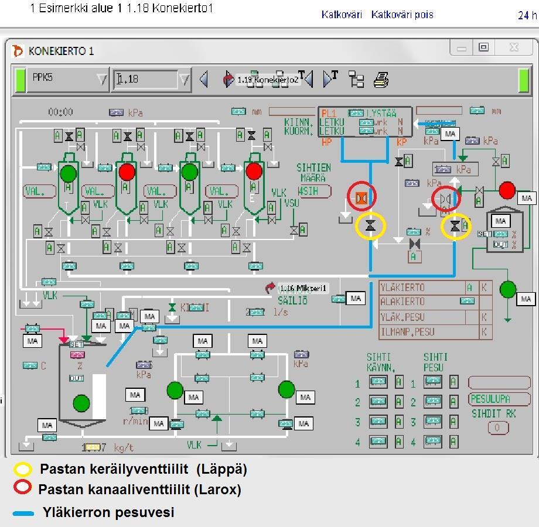Image resolution: width=539 pixels, height=527 pixels.
Task: Click the OUT label on the lower-left tank
Action: coord(76,378)
